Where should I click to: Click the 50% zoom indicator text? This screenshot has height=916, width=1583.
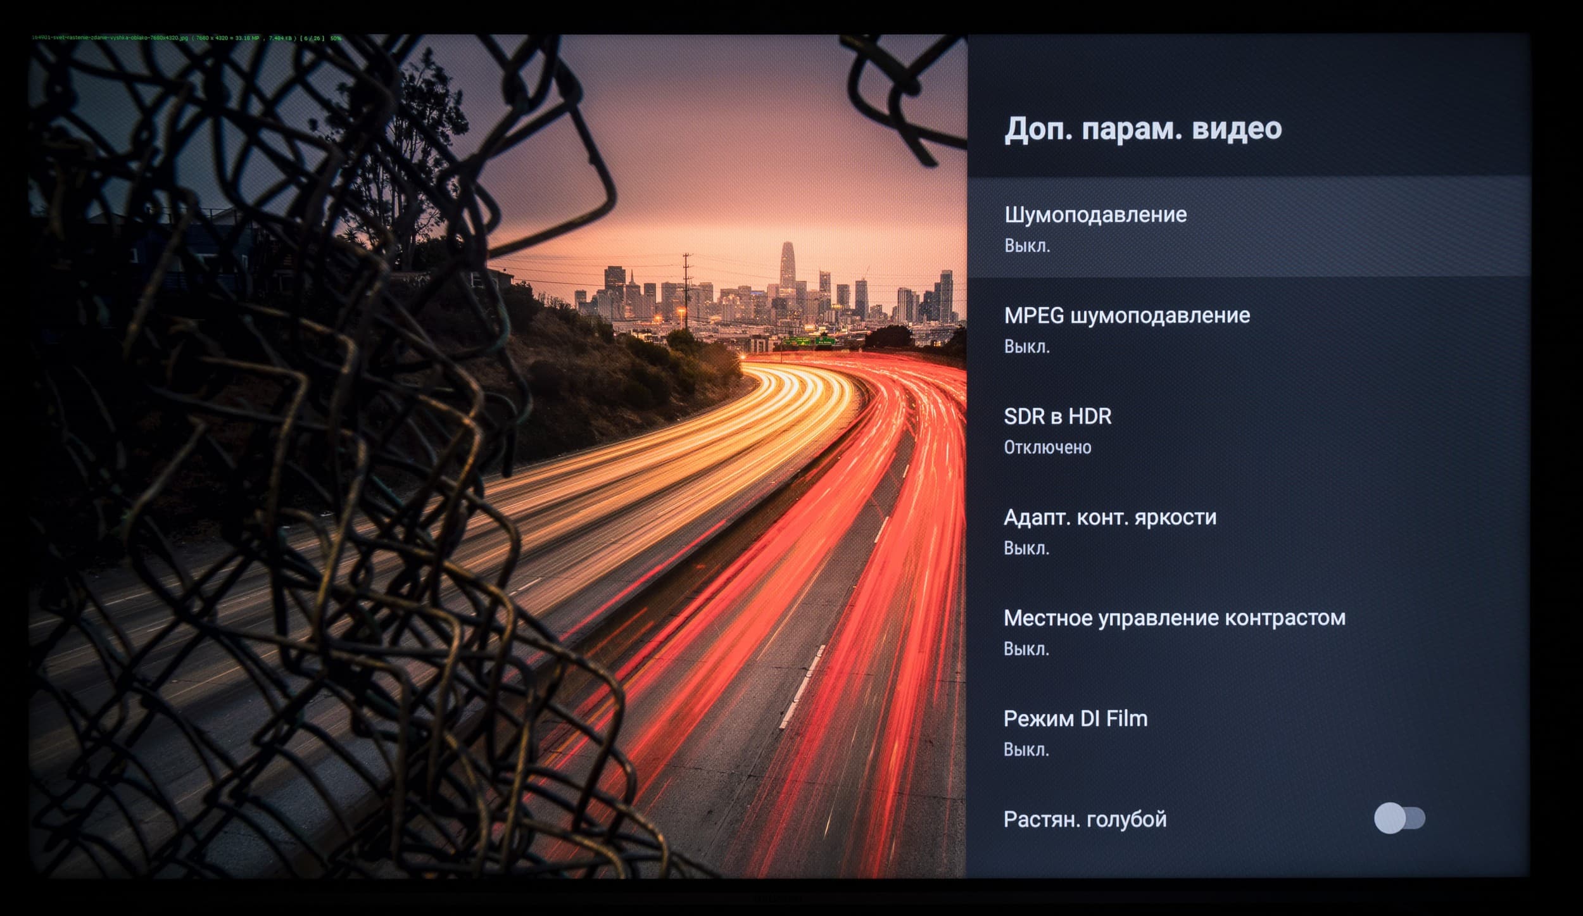pyautogui.click(x=336, y=39)
